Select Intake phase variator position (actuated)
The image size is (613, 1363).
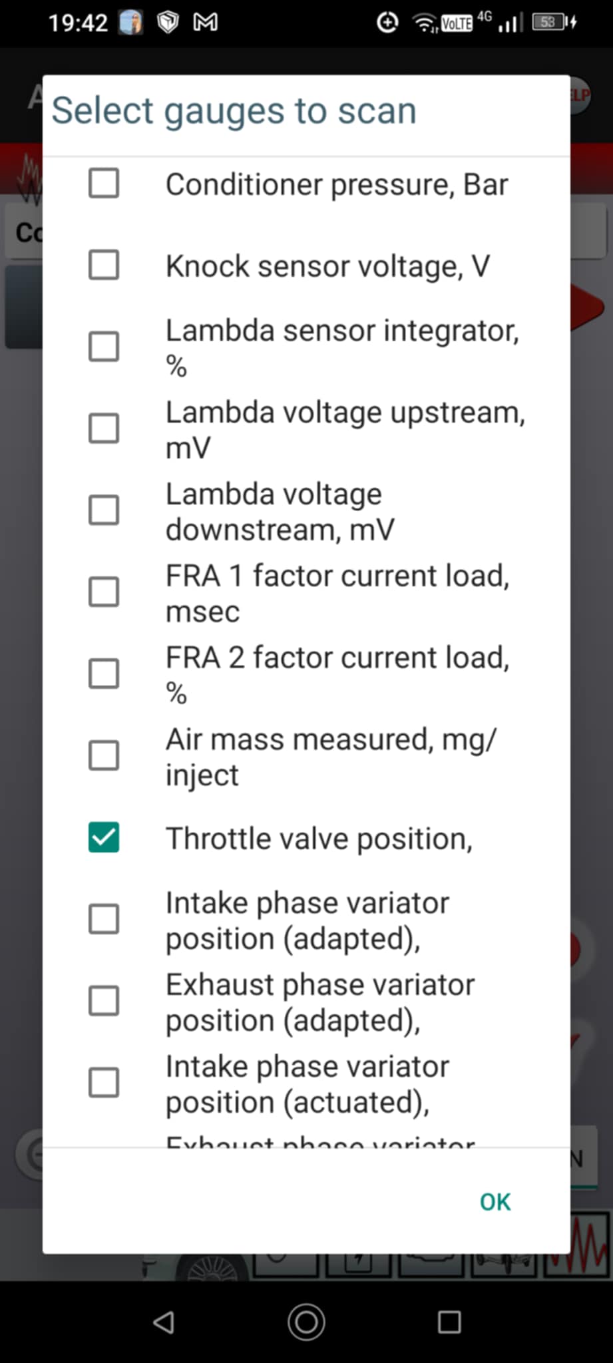(x=104, y=1083)
